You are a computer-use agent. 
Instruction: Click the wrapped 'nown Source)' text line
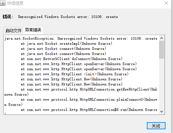(x=16, y=95)
